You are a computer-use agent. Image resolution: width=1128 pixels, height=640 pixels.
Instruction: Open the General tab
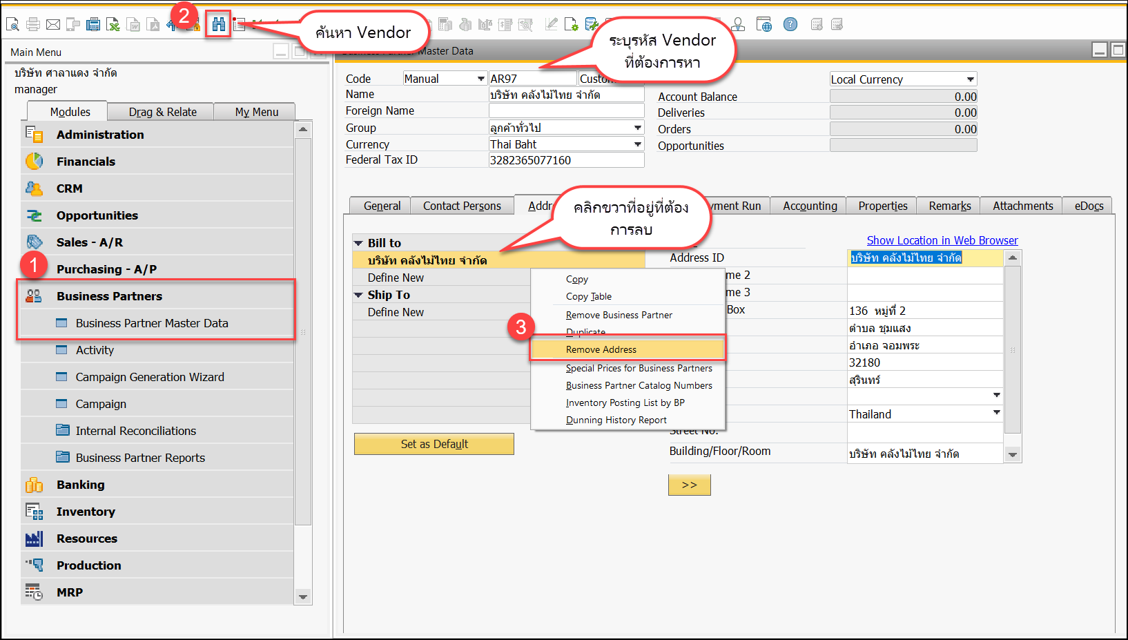(x=382, y=206)
